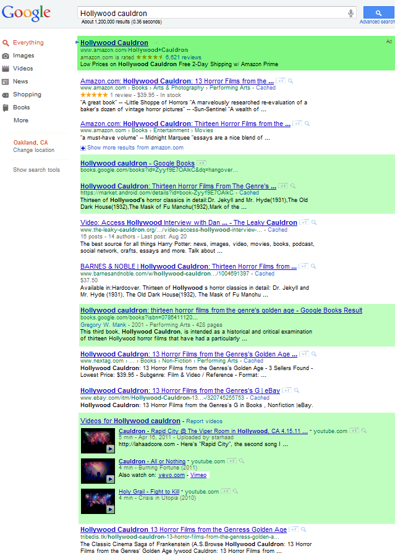Open the Advanced search link
Screen dimensions: 395x556
click(x=377, y=22)
